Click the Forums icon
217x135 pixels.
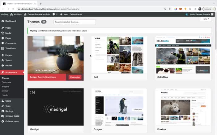[x=3, y=55]
